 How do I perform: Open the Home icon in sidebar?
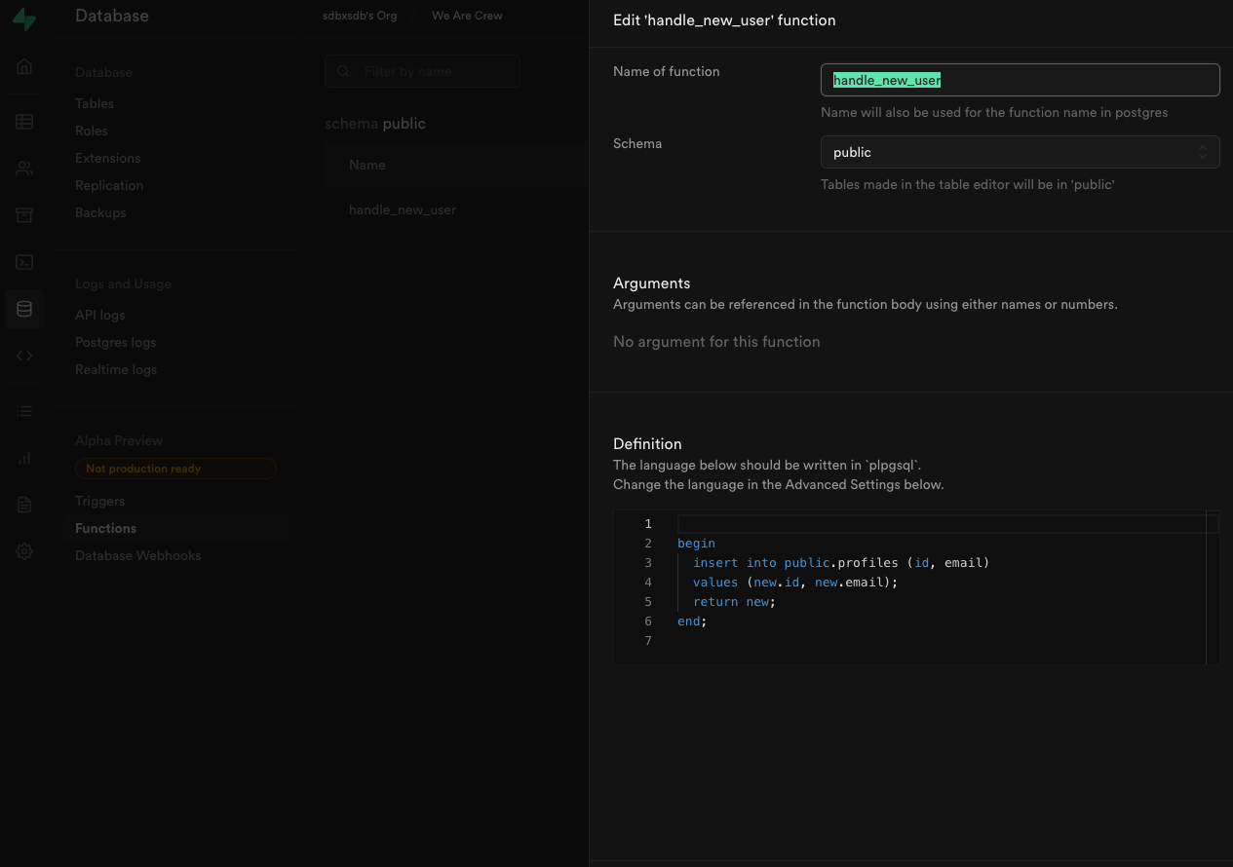point(24,66)
